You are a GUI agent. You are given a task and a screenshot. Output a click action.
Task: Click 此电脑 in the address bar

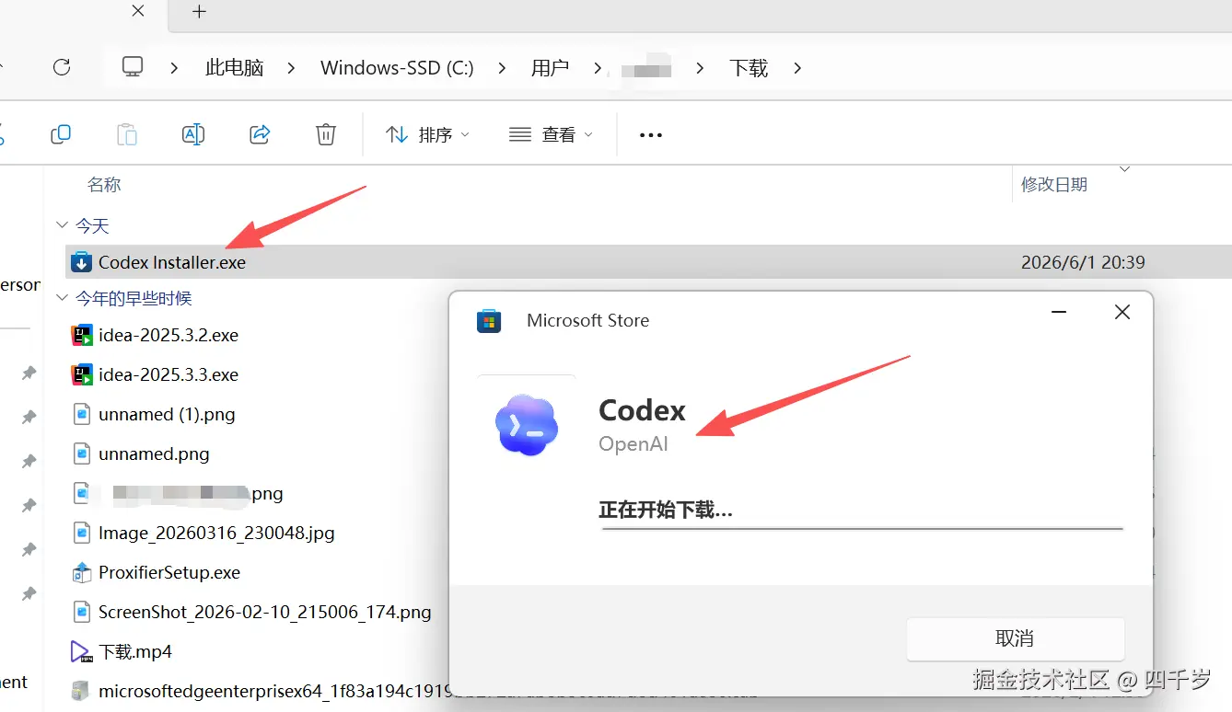pos(235,68)
